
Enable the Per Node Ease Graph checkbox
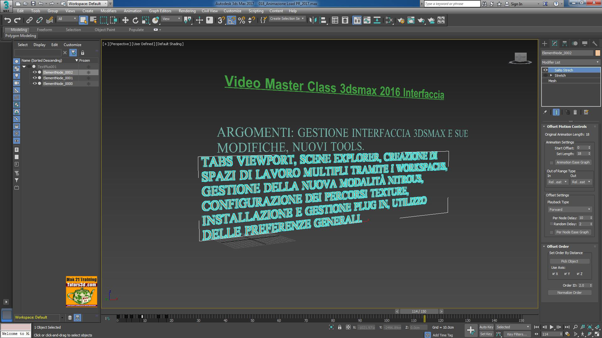(x=551, y=232)
